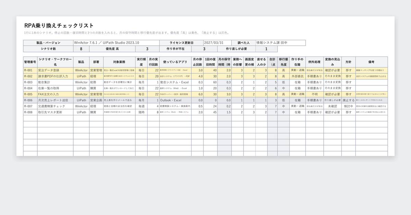Click the '製品・バージョン' label cell
The height and width of the screenshot is (215, 411).
(x=48, y=43)
